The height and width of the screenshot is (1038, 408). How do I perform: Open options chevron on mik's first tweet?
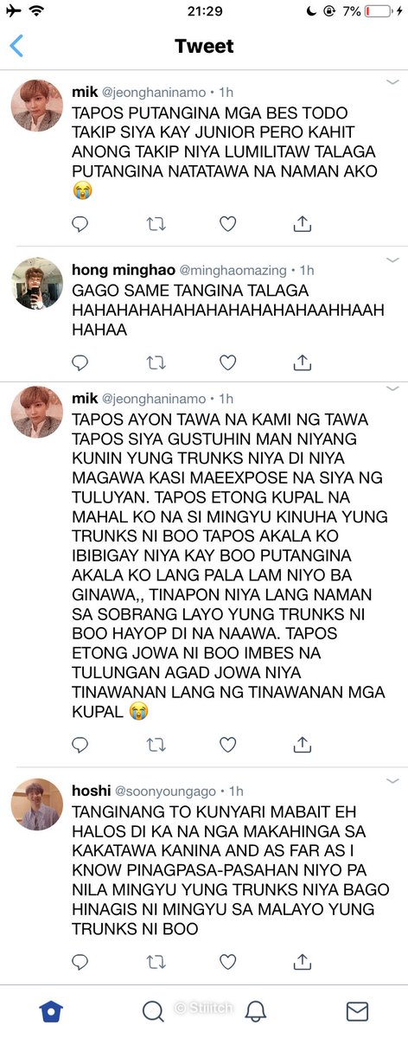392,82
